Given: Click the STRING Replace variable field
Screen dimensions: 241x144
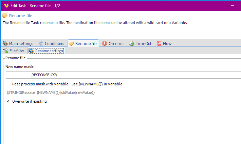Looking at the screenshot, I should click(122, 92).
